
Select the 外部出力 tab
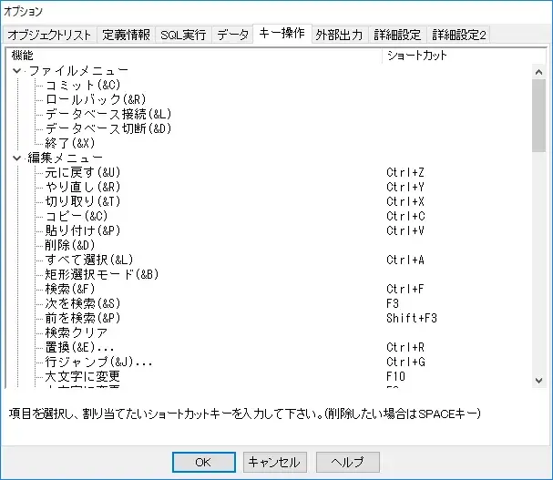pos(339,36)
